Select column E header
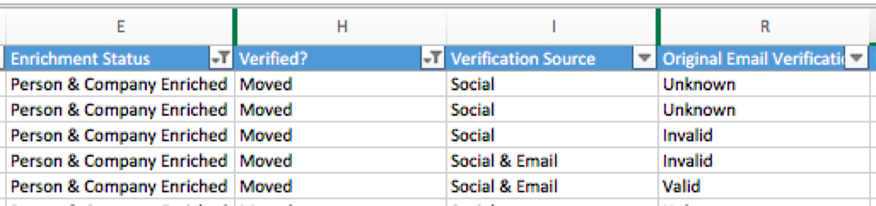Screen dimensions: 876x206 pos(120,27)
